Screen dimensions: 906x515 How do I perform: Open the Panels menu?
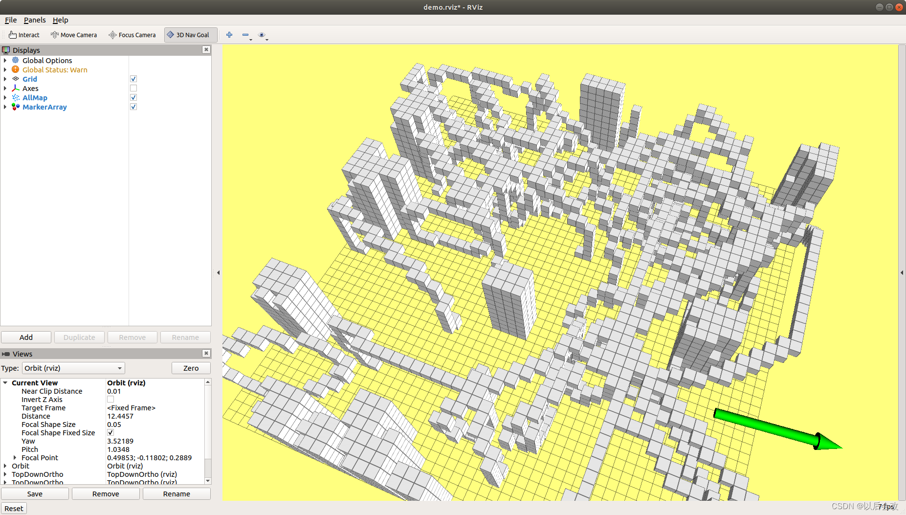coord(35,20)
